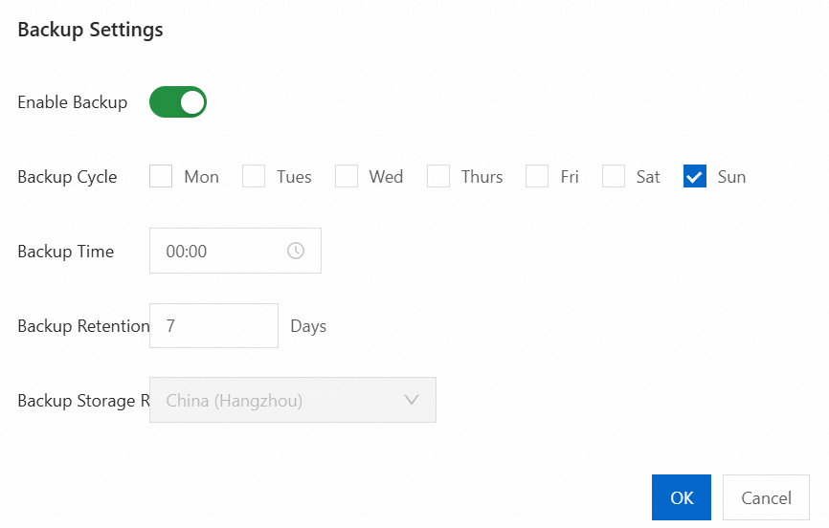Check the Thurs backup cycle checkbox
This screenshot has width=829, height=528.
click(x=438, y=177)
